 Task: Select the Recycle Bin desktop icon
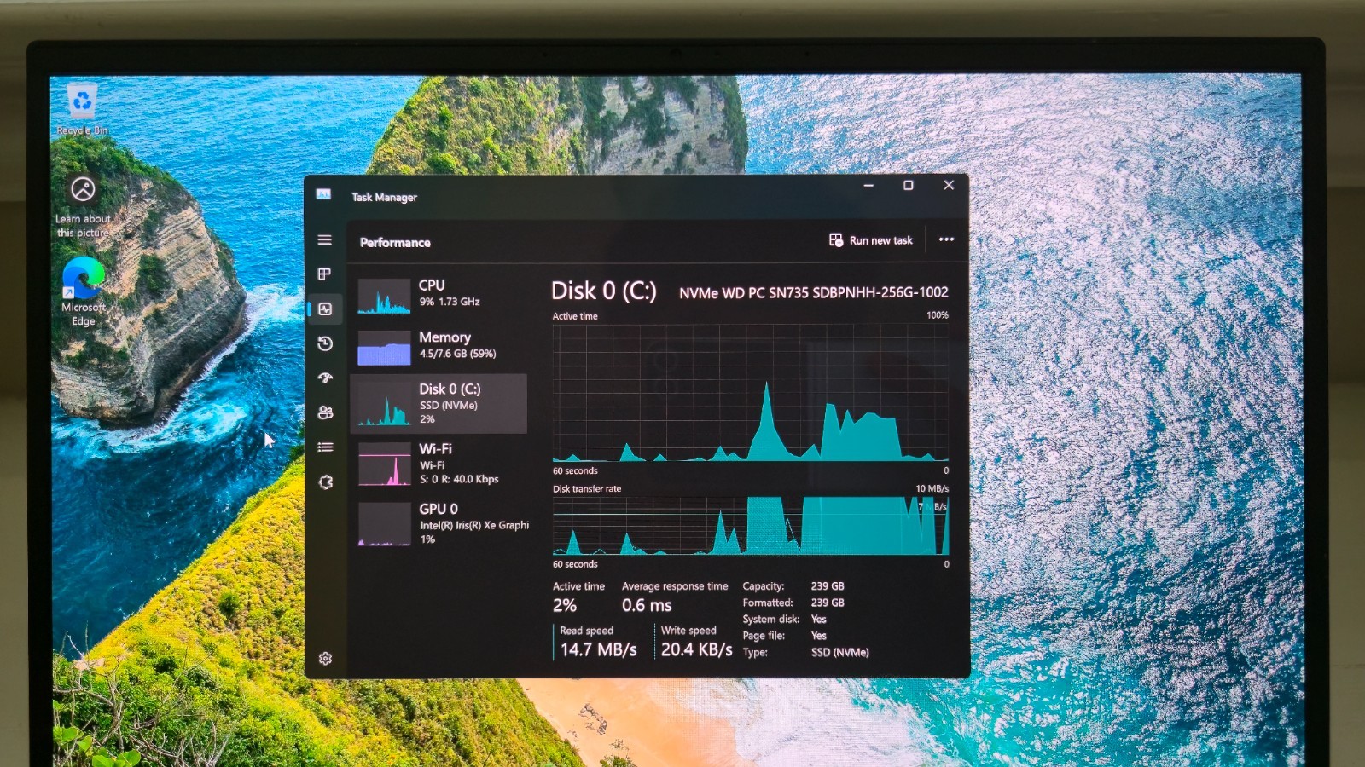[x=83, y=110]
